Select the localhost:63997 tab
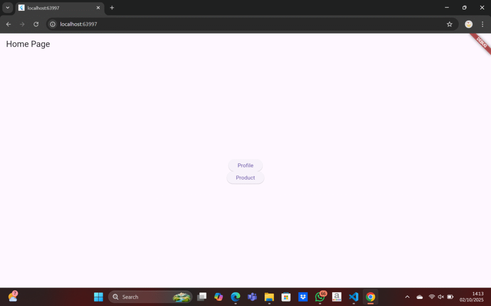Image resolution: width=491 pixels, height=306 pixels. point(55,8)
